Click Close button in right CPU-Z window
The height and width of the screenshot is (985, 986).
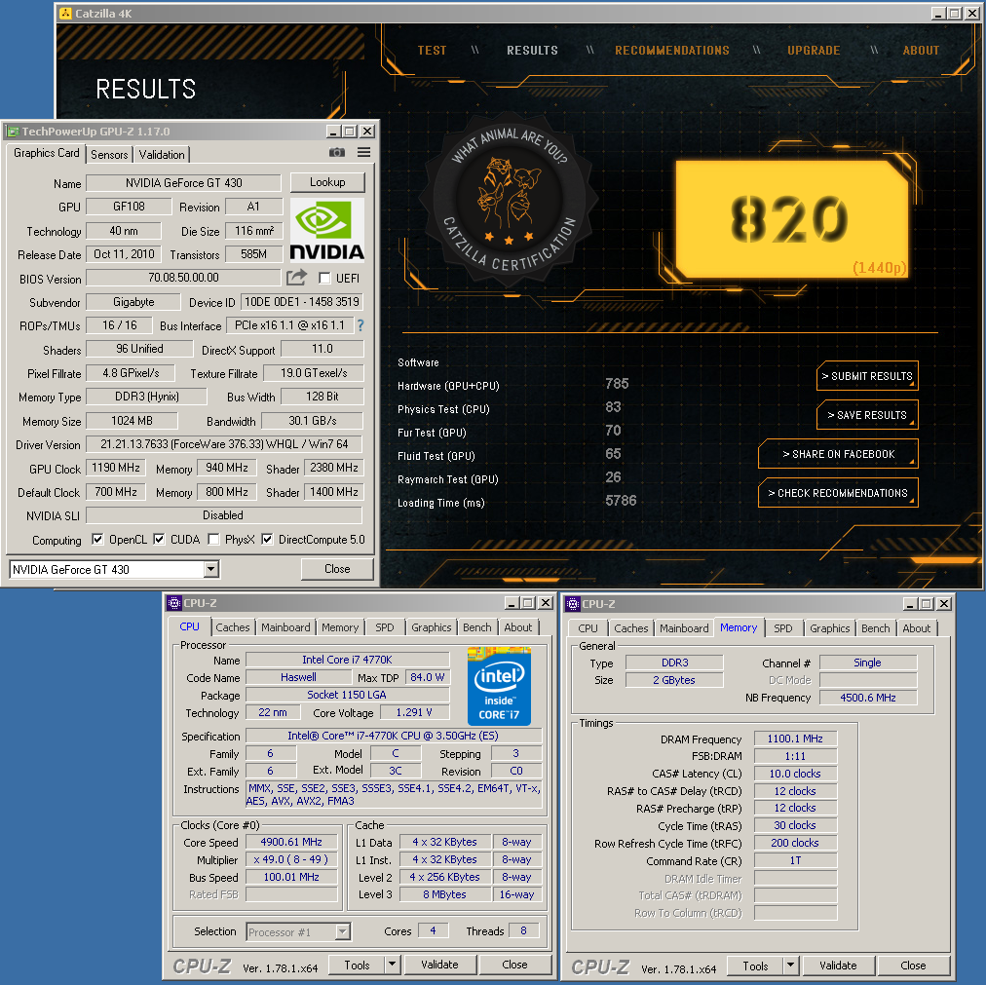coord(913,966)
